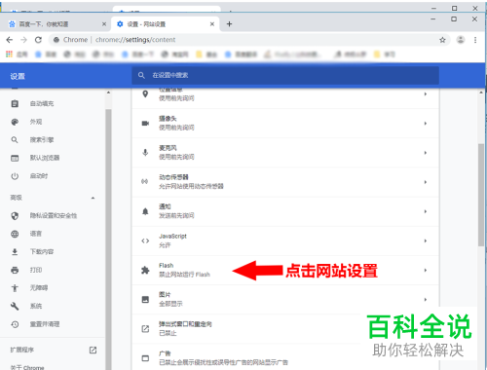Click the puzzle piece icon for Flash

tap(145, 270)
